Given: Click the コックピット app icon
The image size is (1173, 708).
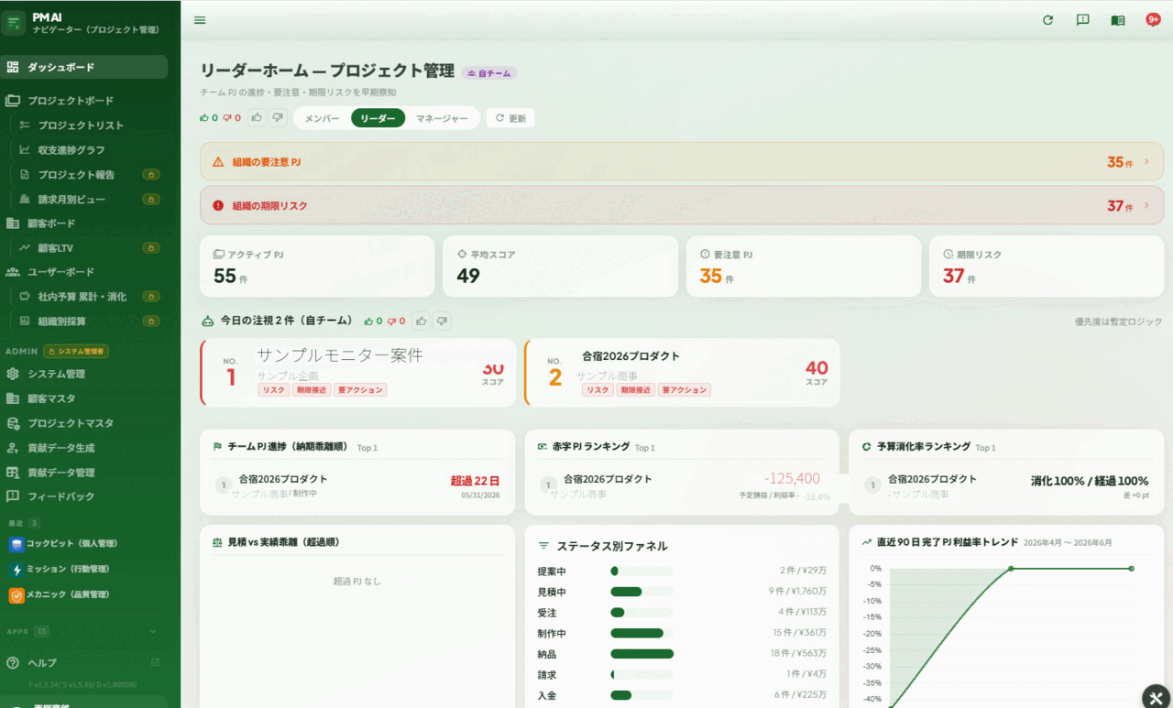Looking at the screenshot, I should pos(16,544).
